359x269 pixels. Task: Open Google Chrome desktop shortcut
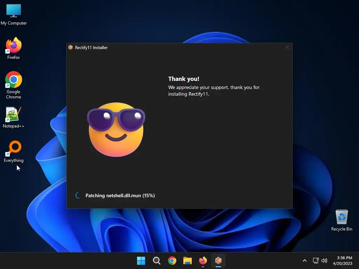(14, 85)
